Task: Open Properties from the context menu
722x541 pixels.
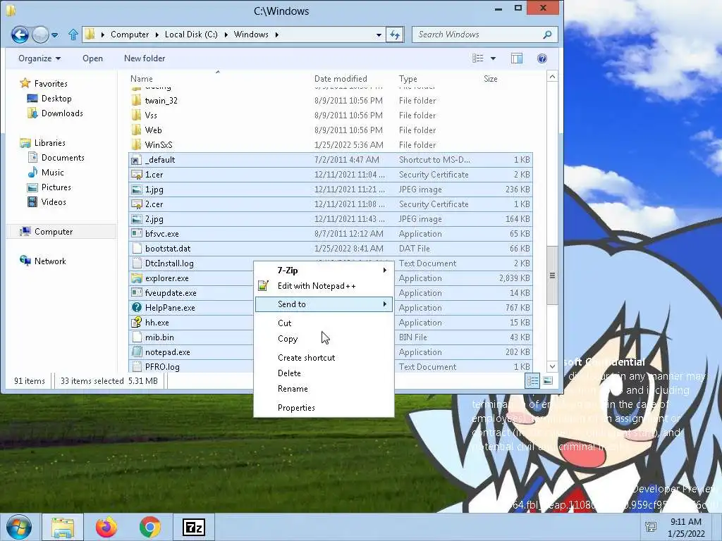Action: pos(324,408)
